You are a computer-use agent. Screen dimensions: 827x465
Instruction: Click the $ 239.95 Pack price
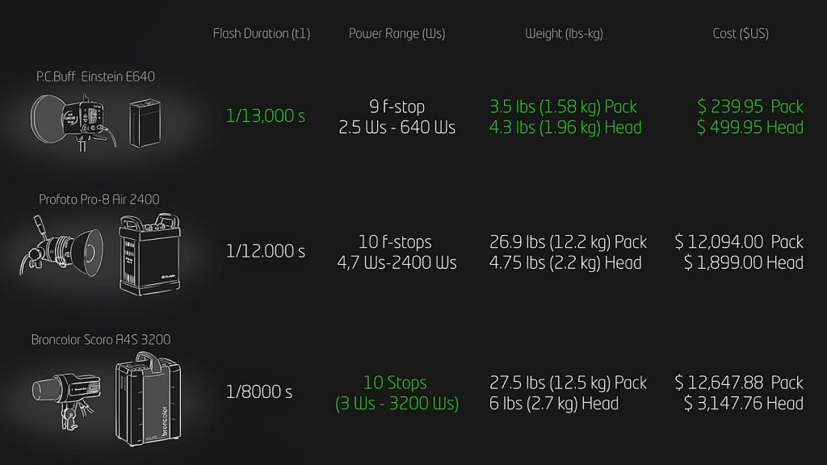point(750,107)
